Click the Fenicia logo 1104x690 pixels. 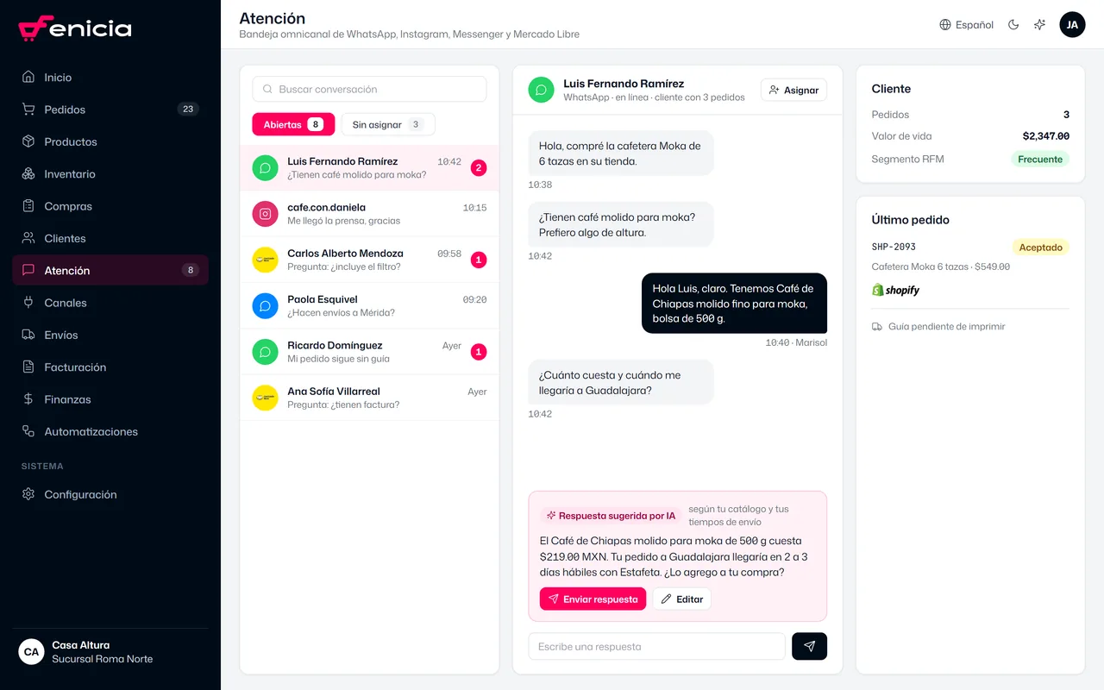(75, 28)
